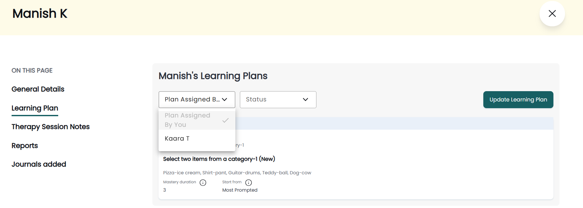Collapse the Plan Assigned By dropdown
Viewport: 583px width, 208px height.
(196, 100)
